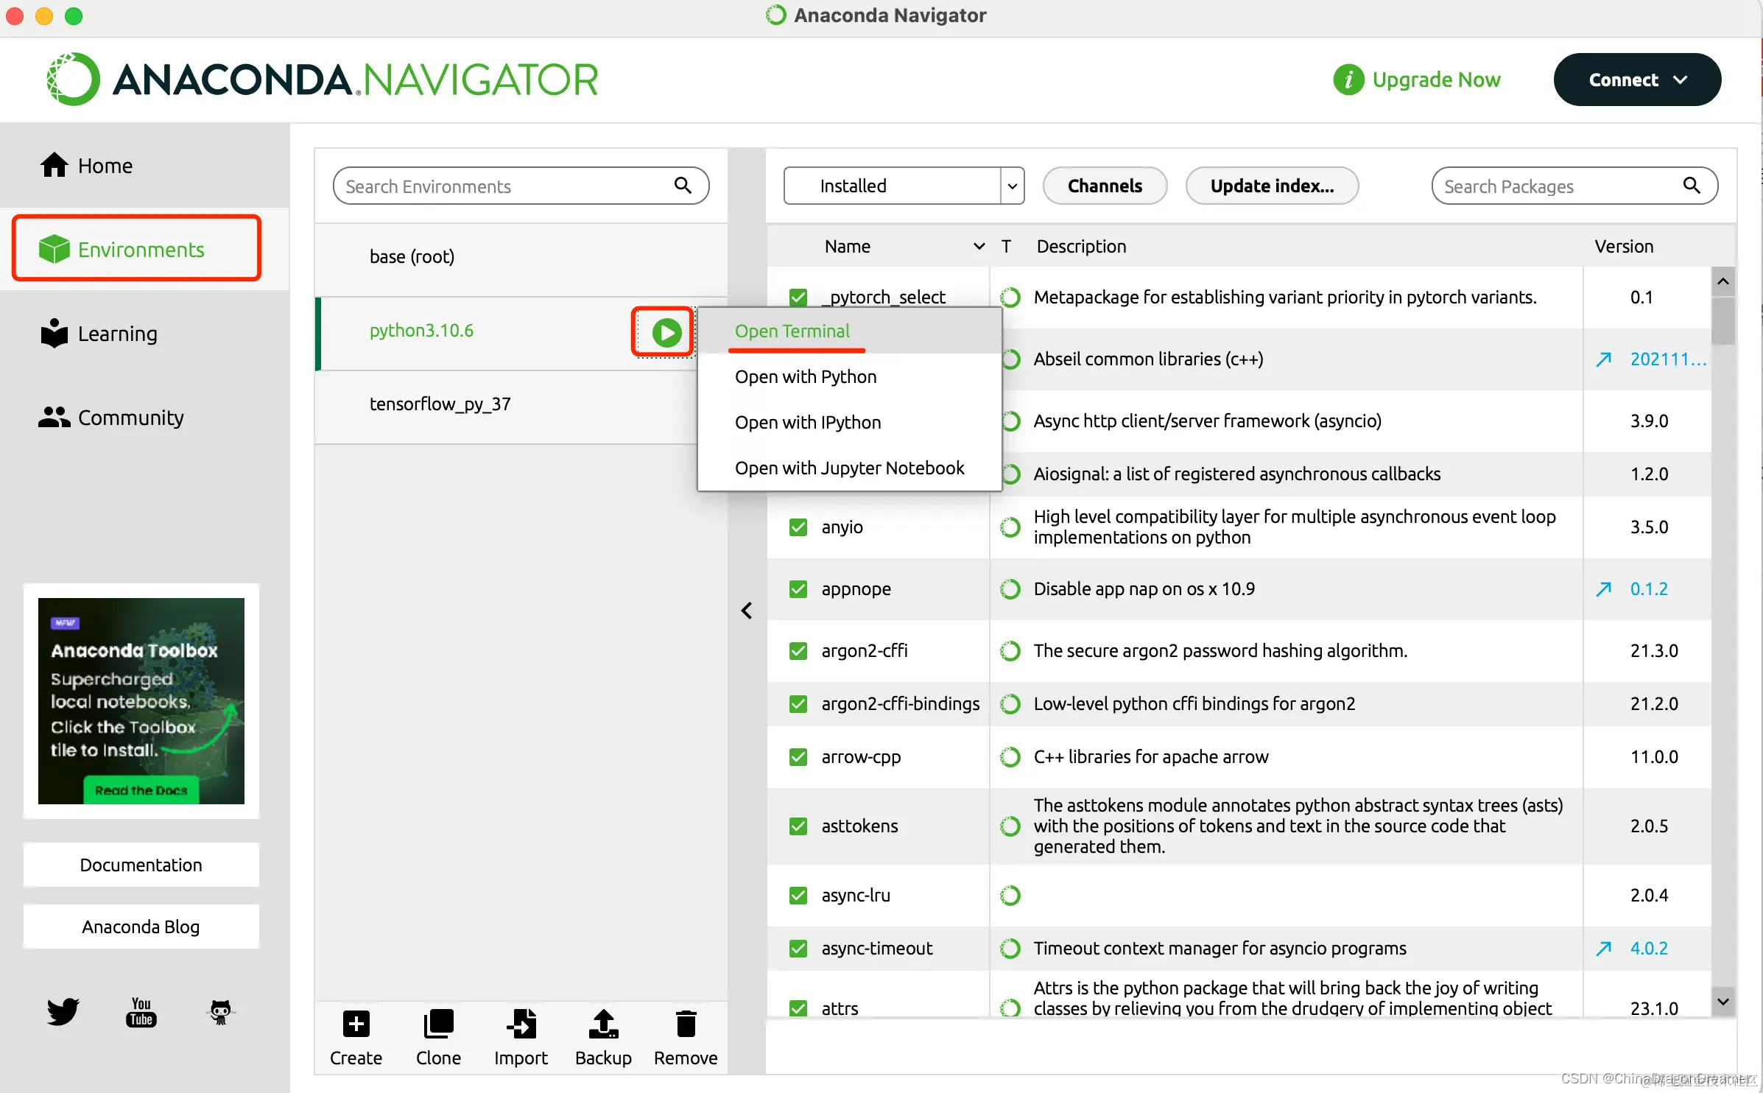The image size is (1763, 1093).
Task: Collapse the environments panel with left chevron
Action: (746, 611)
